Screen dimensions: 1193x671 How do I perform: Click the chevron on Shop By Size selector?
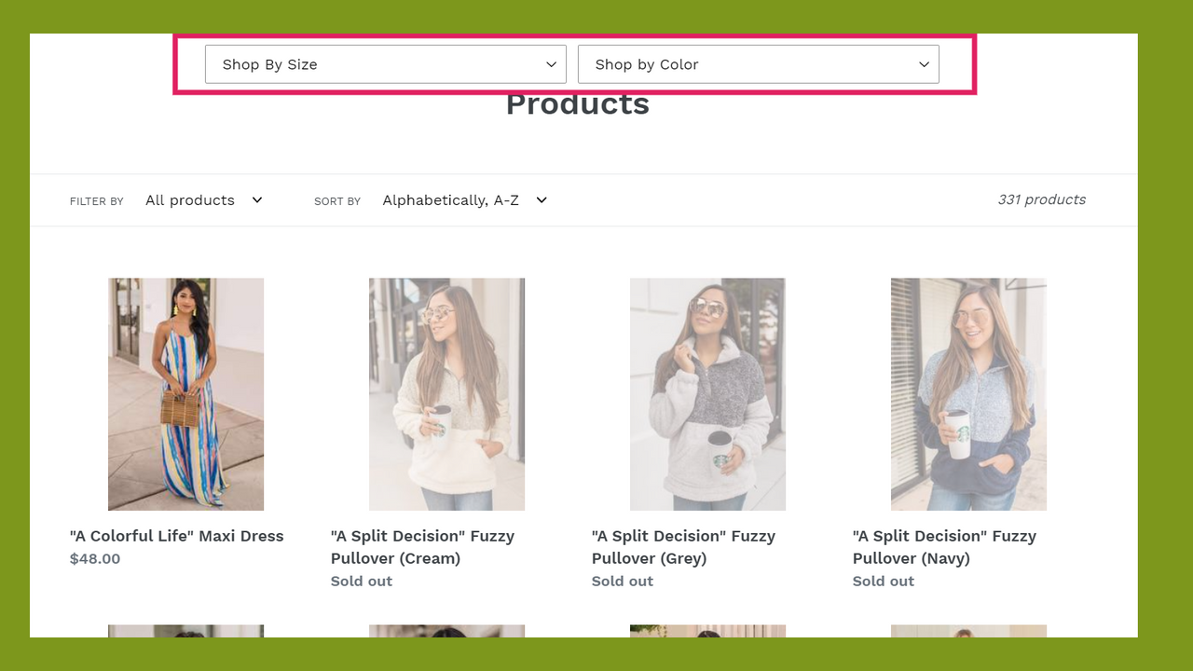551,64
